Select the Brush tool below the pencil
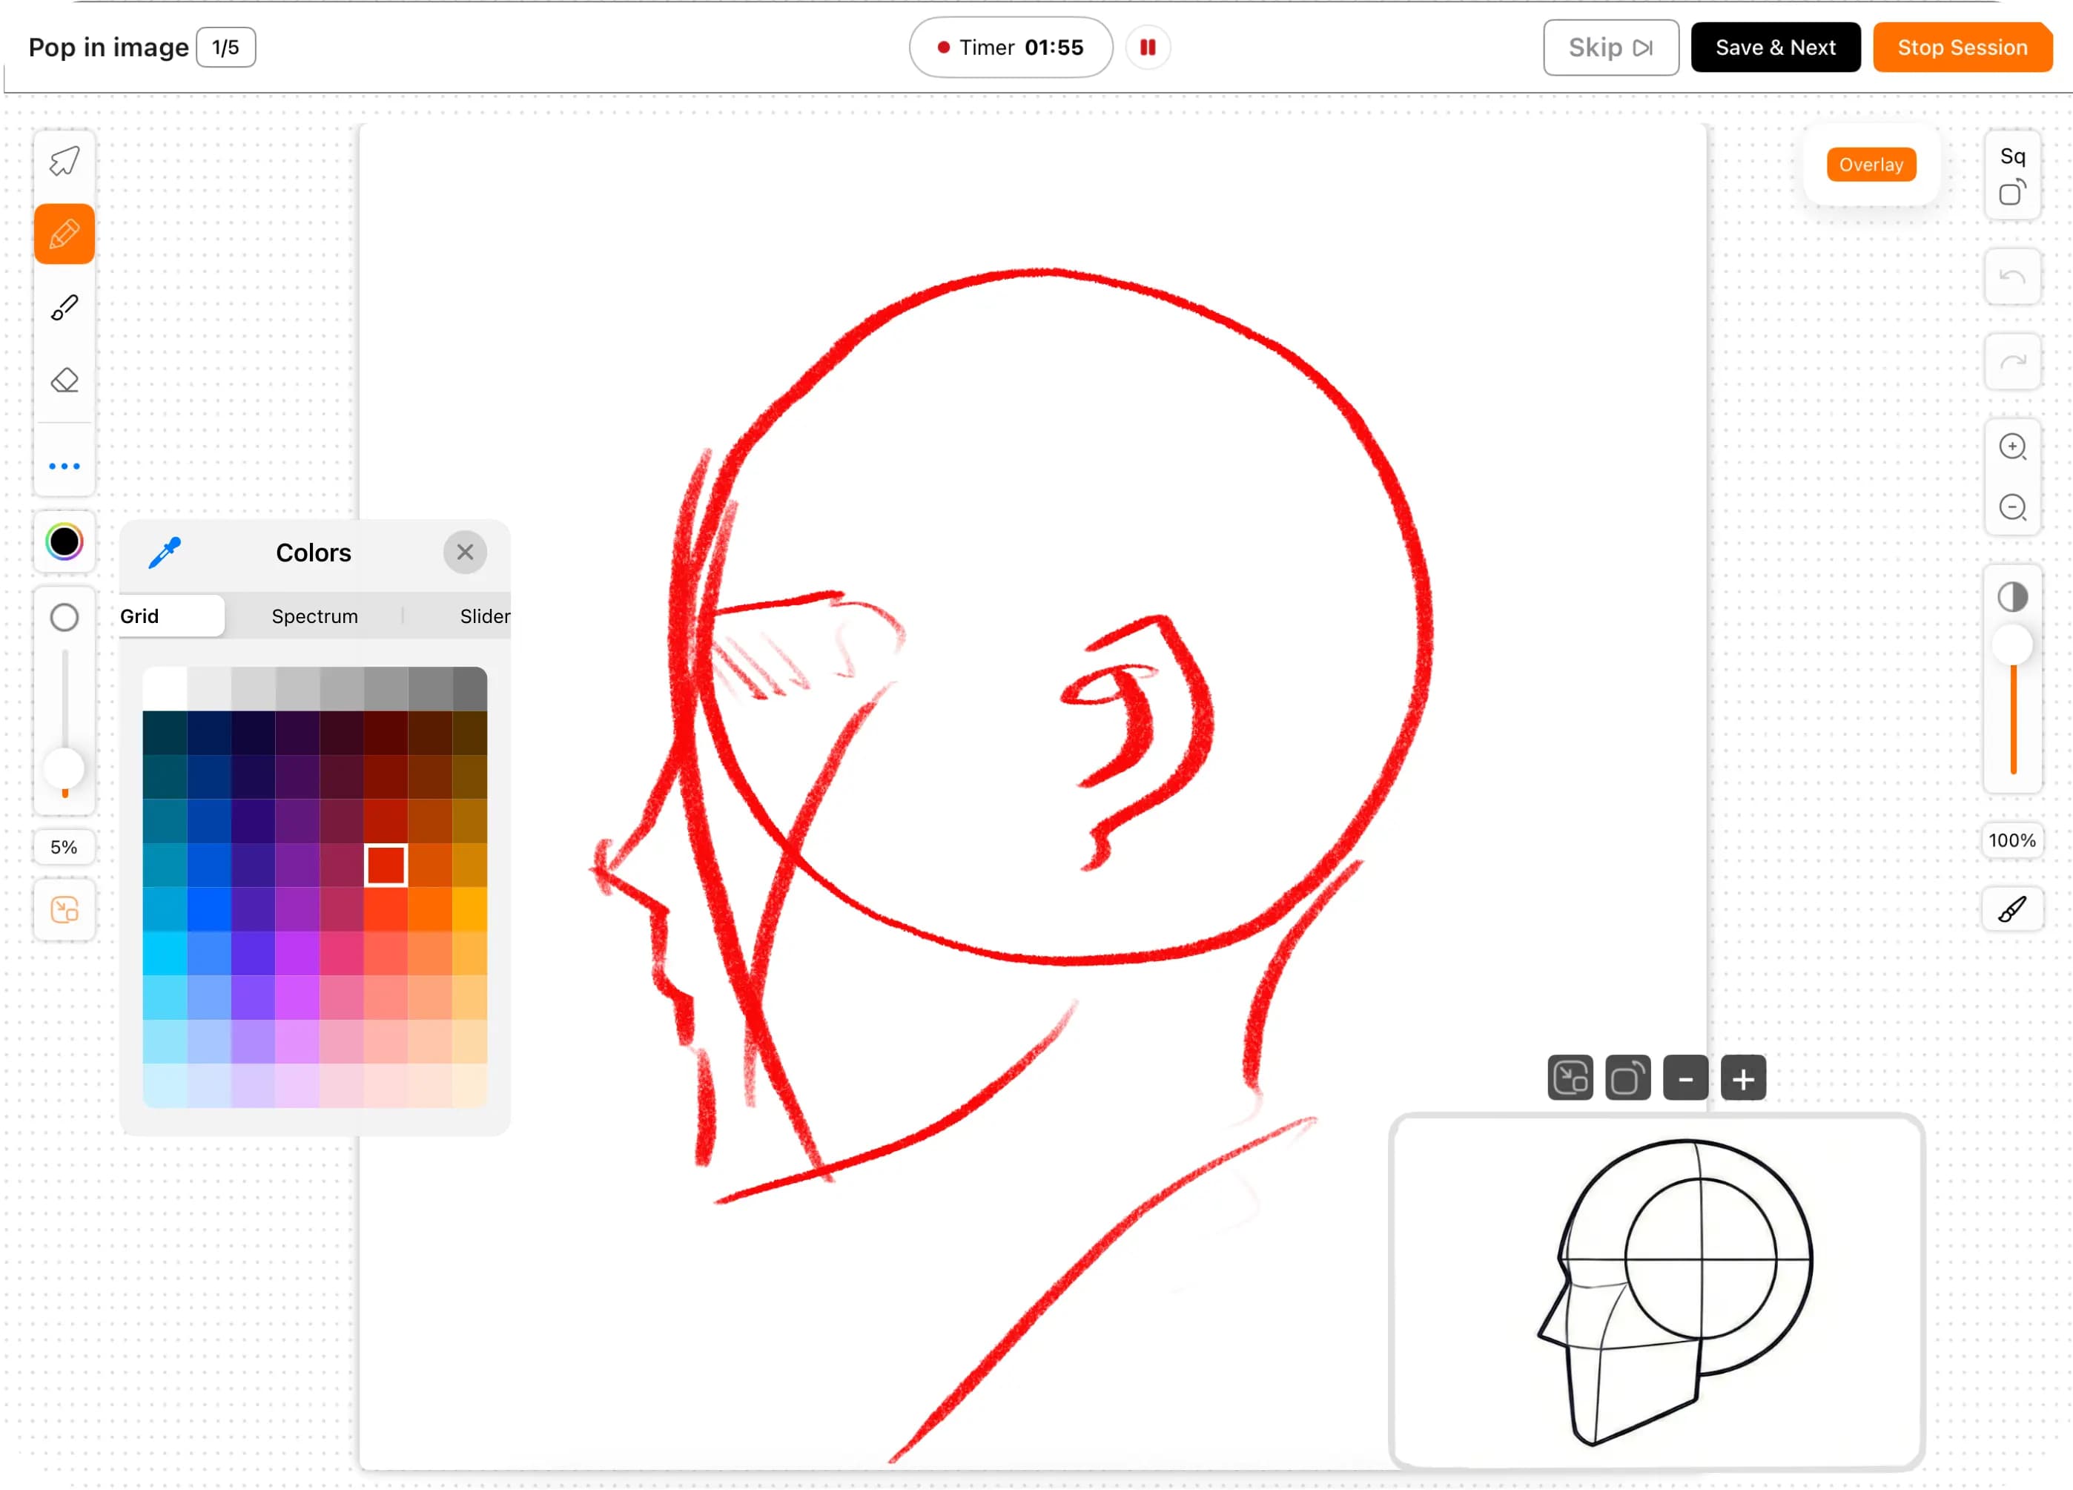The width and height of the screenshot is (2073, 1490). pos(63,307)
